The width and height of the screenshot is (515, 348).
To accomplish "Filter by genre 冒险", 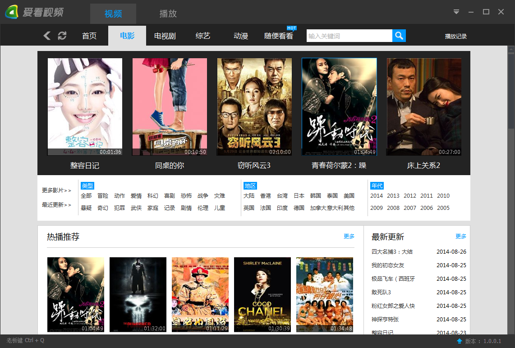I will [103, 195].
